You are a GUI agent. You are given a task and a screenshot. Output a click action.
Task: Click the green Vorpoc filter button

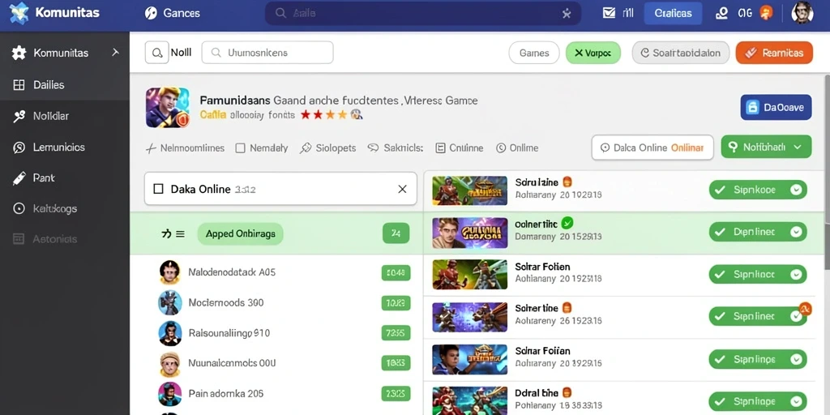593,53
